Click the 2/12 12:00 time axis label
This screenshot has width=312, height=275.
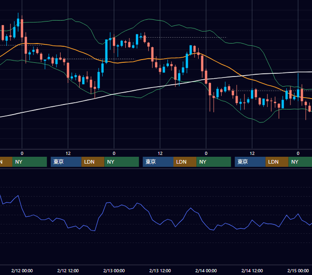68,270
